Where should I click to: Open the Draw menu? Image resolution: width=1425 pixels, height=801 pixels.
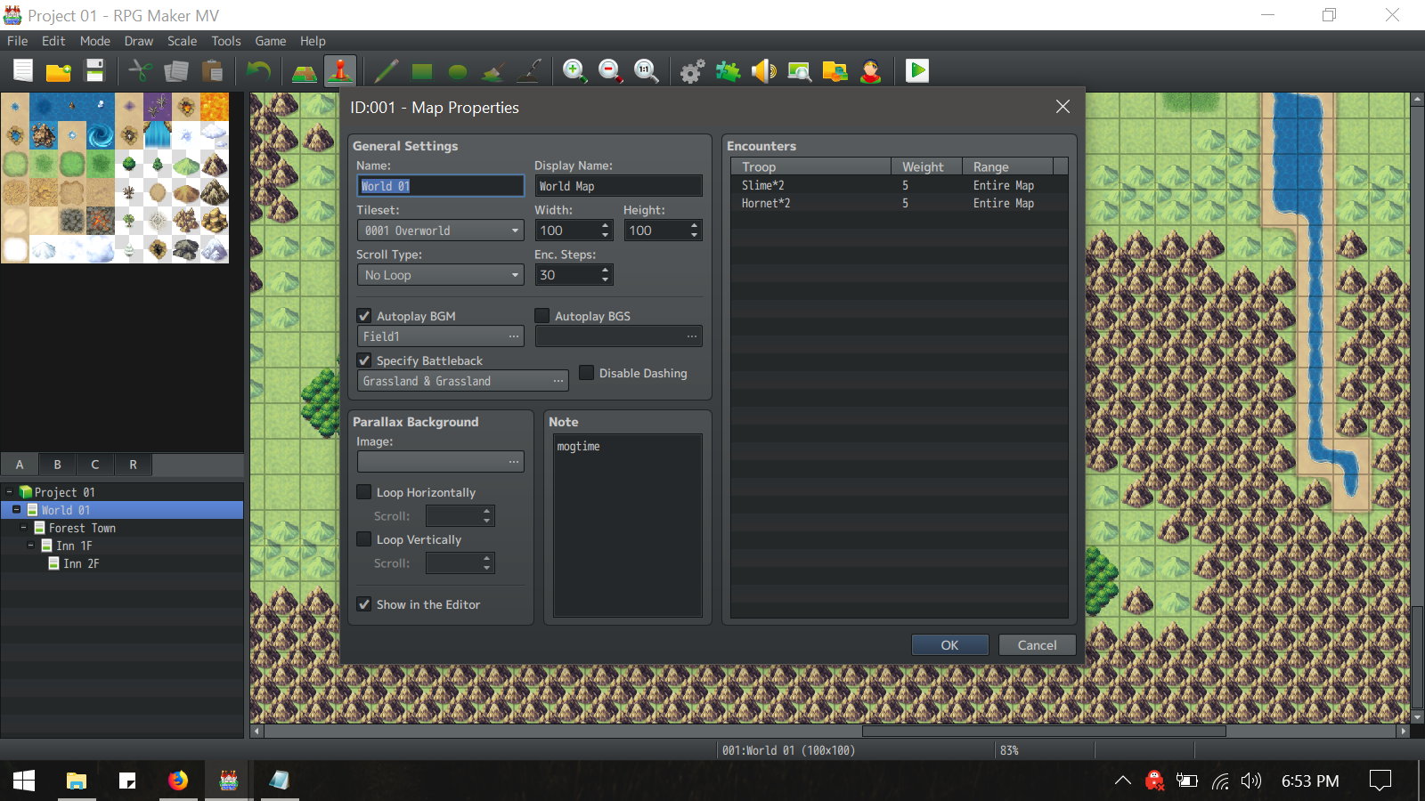(x=139, y=41)
